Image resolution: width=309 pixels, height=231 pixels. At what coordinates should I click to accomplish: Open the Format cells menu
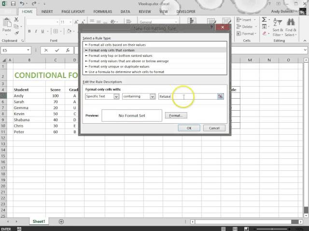pos(246,34)
